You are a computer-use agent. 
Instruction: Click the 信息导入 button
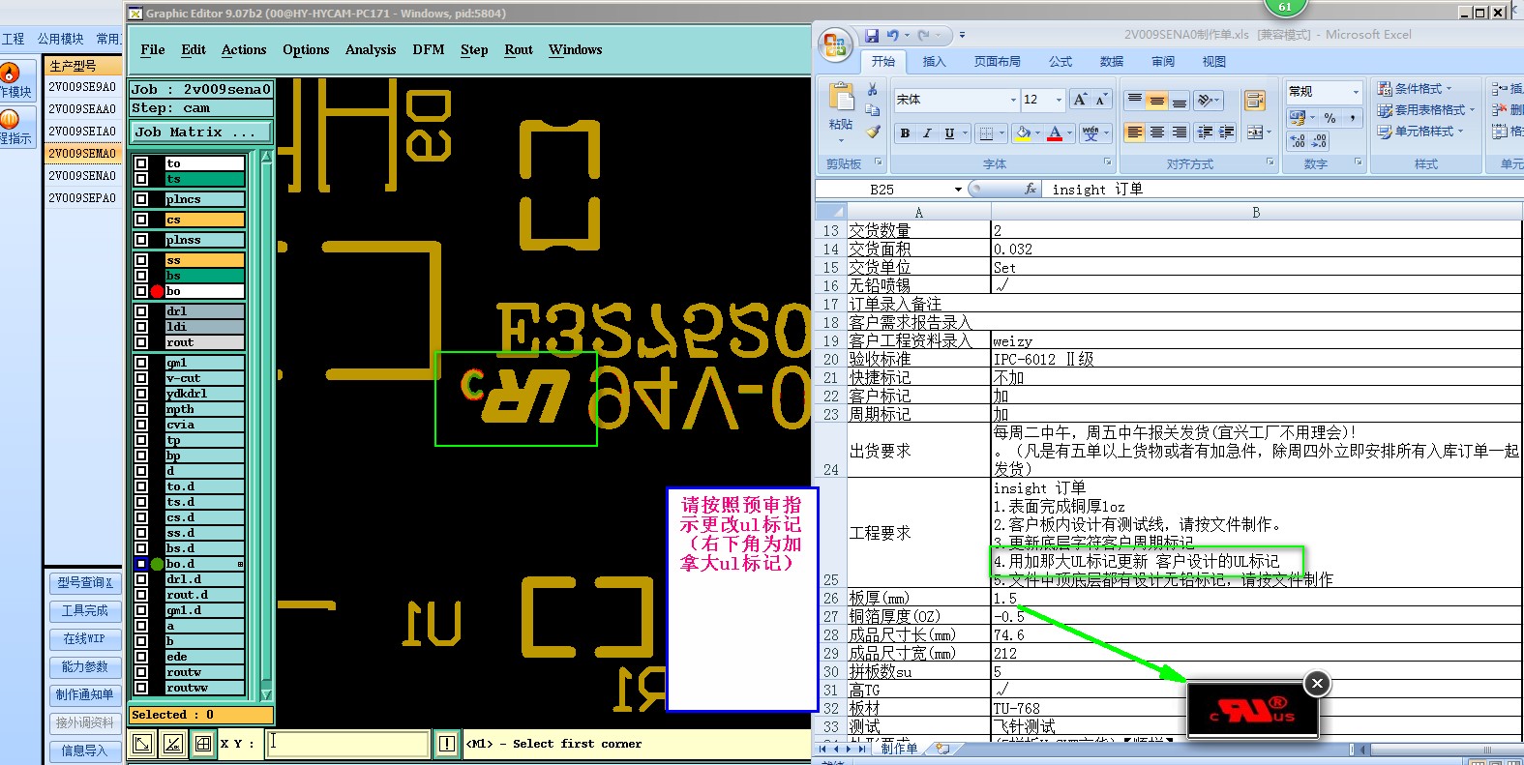point(85,750)
